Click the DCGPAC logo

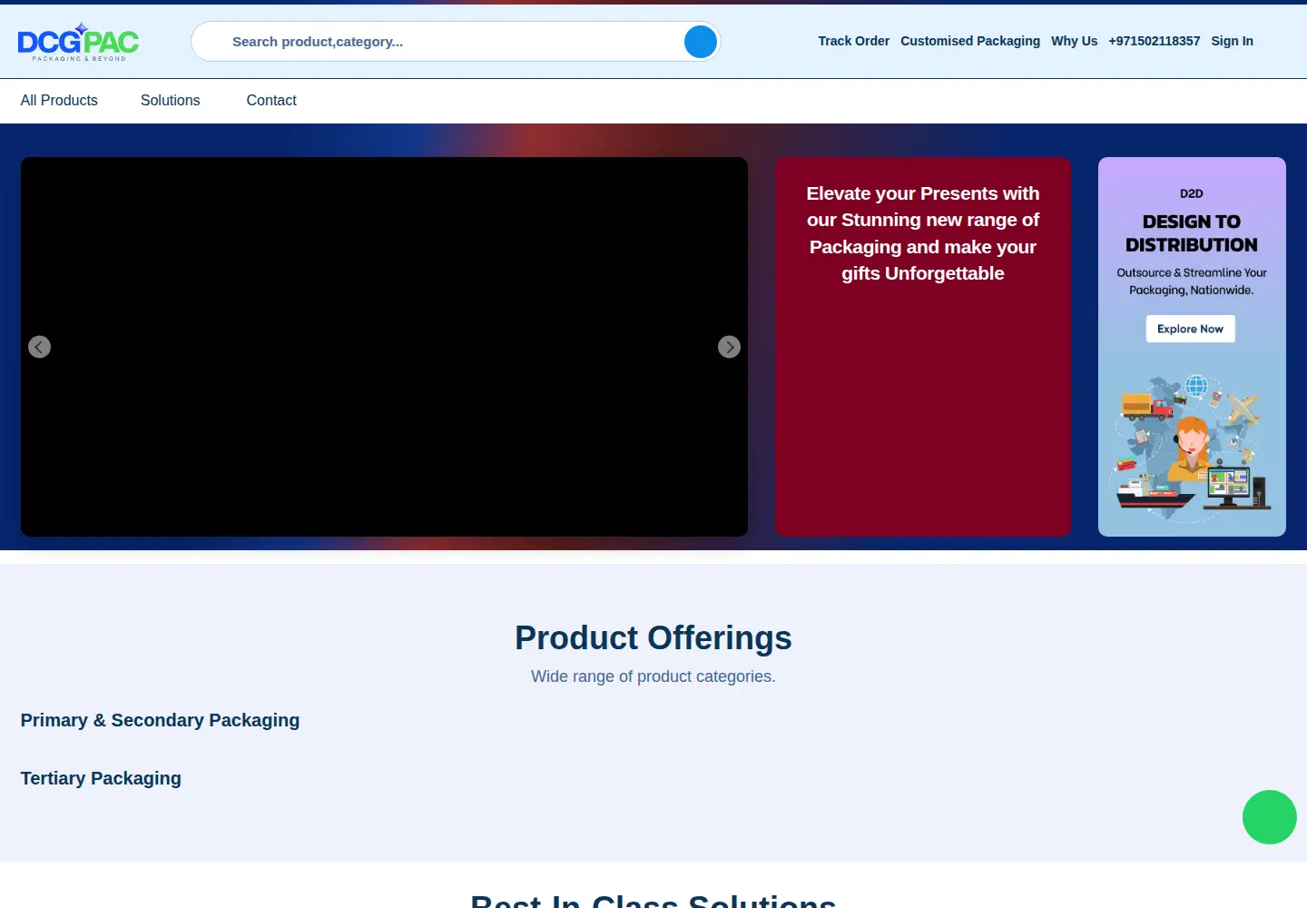coord(78,42)
